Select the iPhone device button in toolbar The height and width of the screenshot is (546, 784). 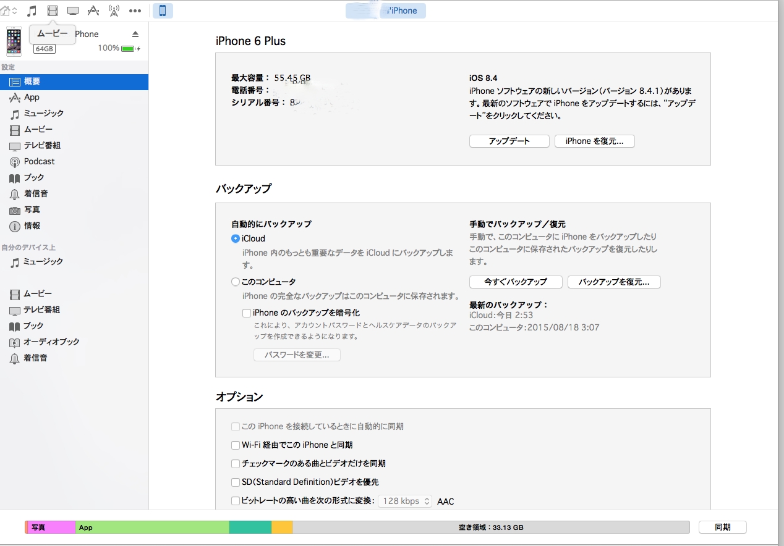pyautogui.click(x=163, y=10)
